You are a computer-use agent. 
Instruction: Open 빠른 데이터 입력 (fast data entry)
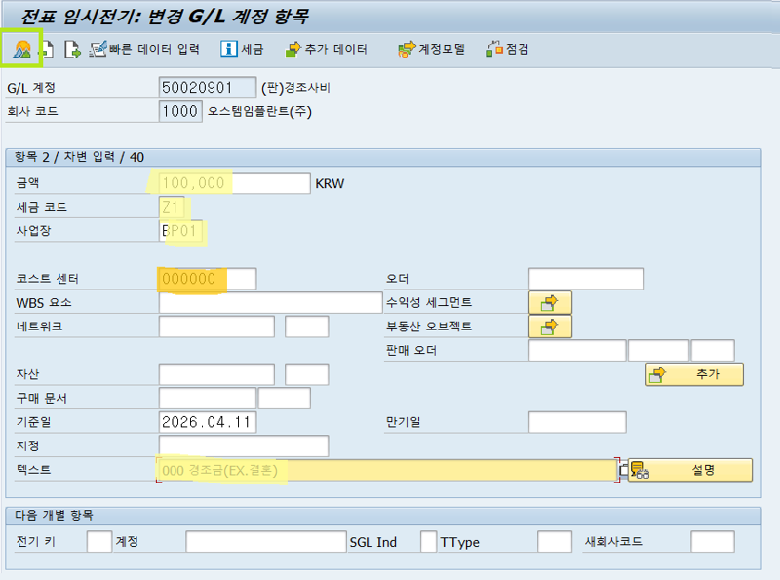(143, 49)
